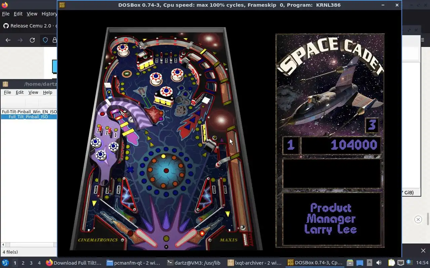Click the CINEMATRONICS label on the table

point(98,240)
